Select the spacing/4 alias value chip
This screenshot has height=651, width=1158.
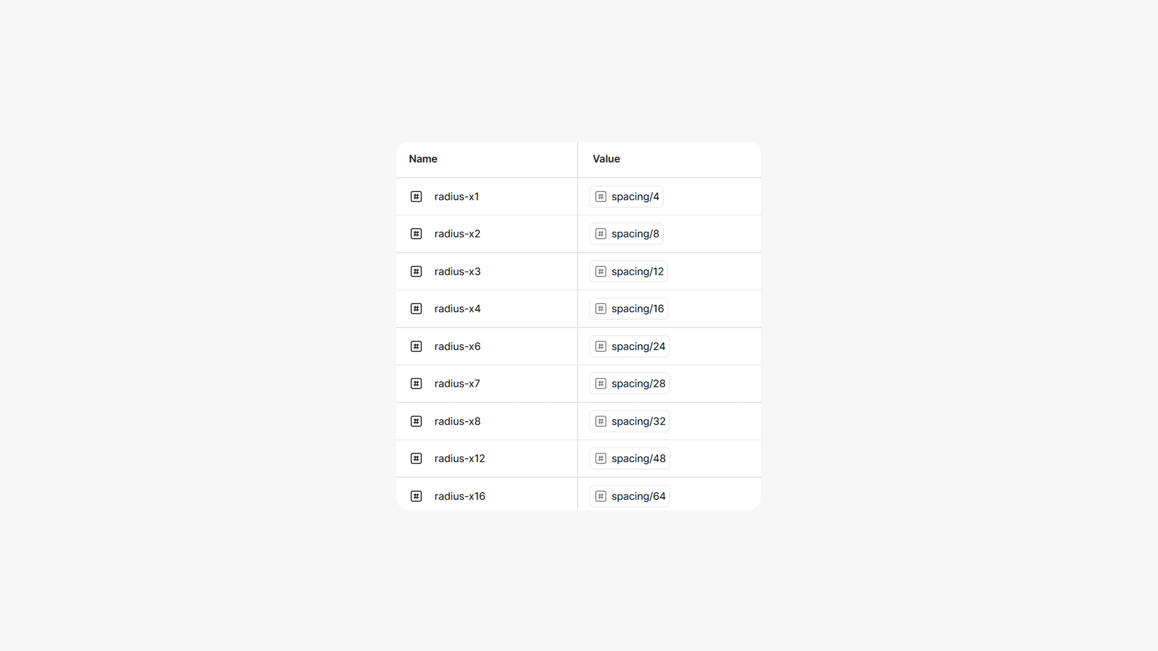626,196
